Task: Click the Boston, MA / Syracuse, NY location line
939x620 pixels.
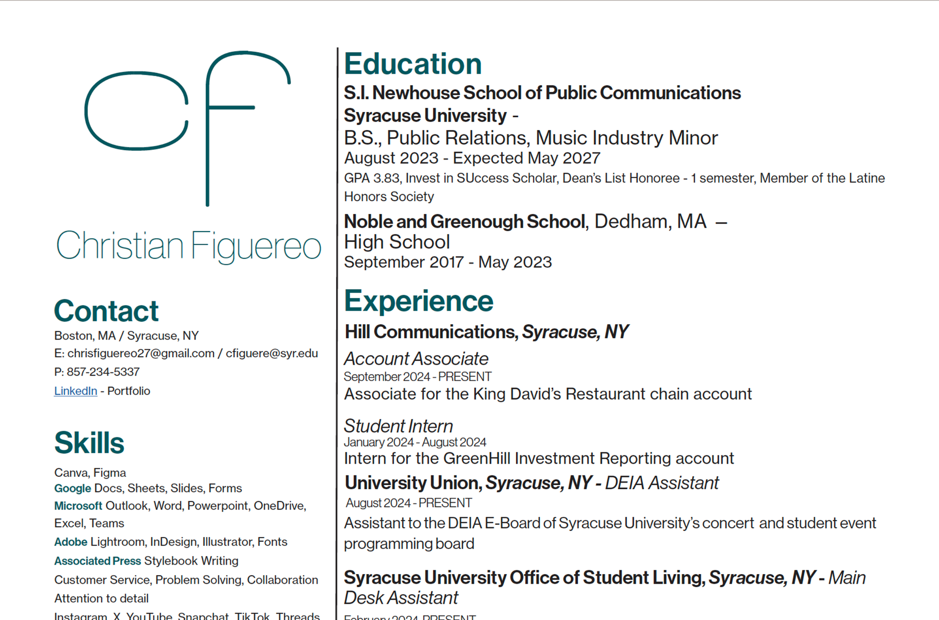Action: click(x=126, y=336)
